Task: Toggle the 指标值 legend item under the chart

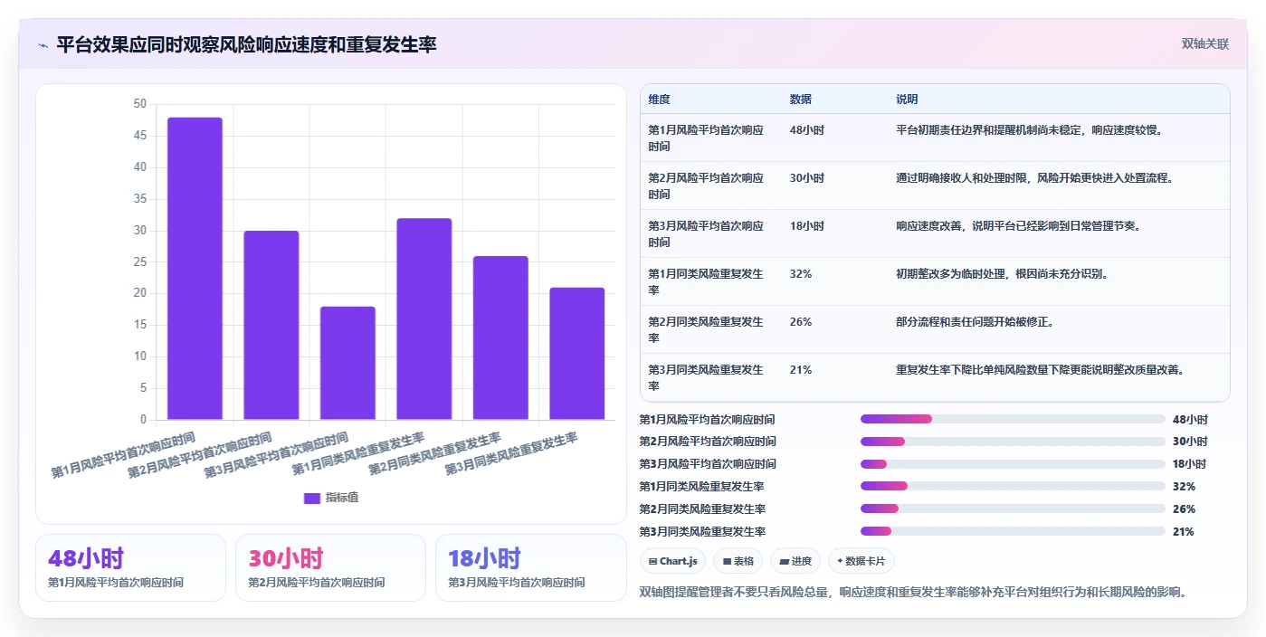Action: coord(331,498)
